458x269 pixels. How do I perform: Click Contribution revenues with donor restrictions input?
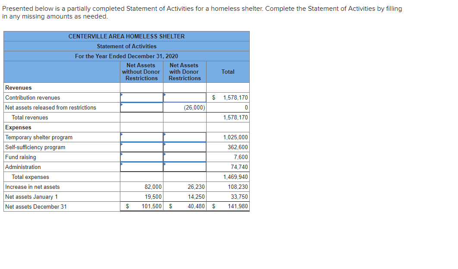185,97
